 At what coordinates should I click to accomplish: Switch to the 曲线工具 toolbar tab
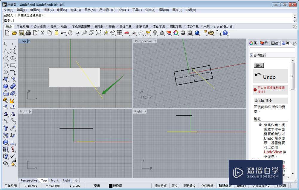tap(125, 27)
